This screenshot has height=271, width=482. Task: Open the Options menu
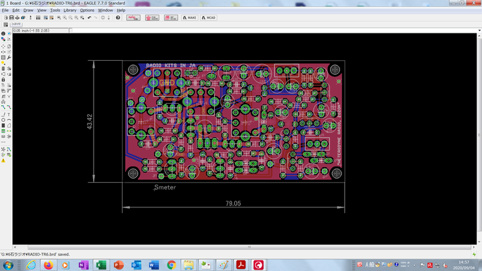pos(87,10)
